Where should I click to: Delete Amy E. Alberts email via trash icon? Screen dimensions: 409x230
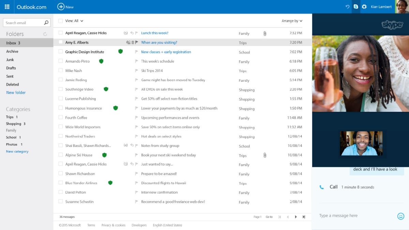[133, 43]
